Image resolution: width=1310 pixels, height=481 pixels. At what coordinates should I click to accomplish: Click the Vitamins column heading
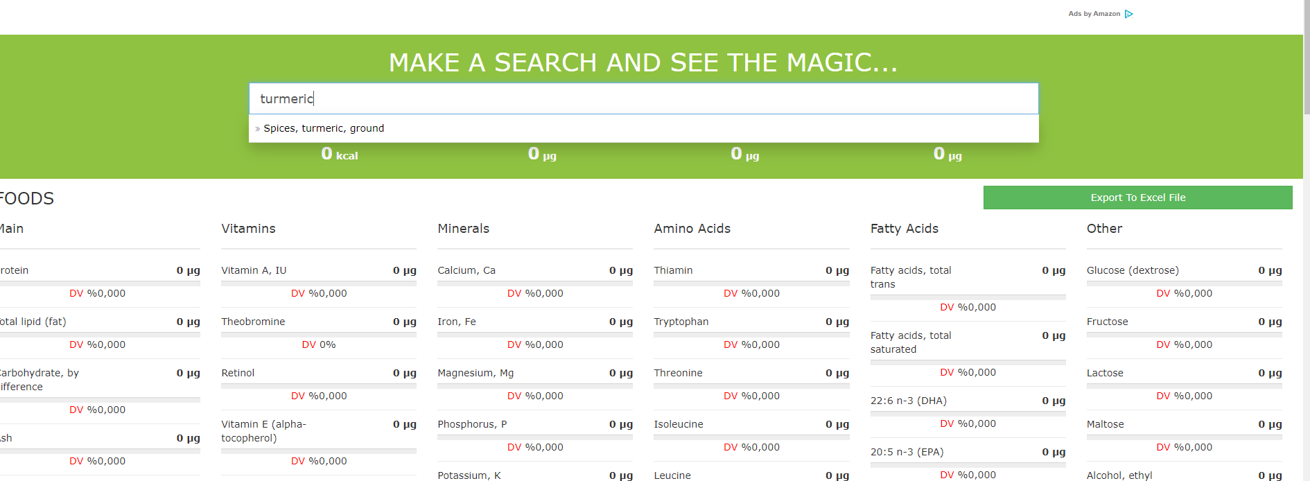pos(248,229)
